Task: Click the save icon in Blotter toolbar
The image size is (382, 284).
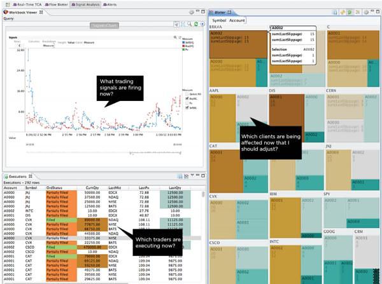Action: coord(335,12)
